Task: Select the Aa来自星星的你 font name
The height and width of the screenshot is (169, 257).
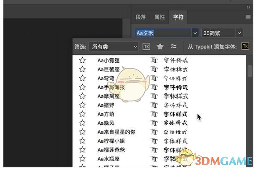Action: pos(117,132)
